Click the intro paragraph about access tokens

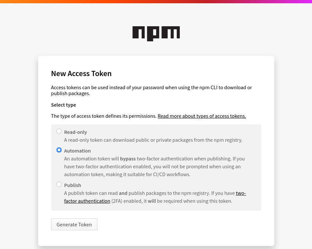pyautogui.click(x=151, y=91)
